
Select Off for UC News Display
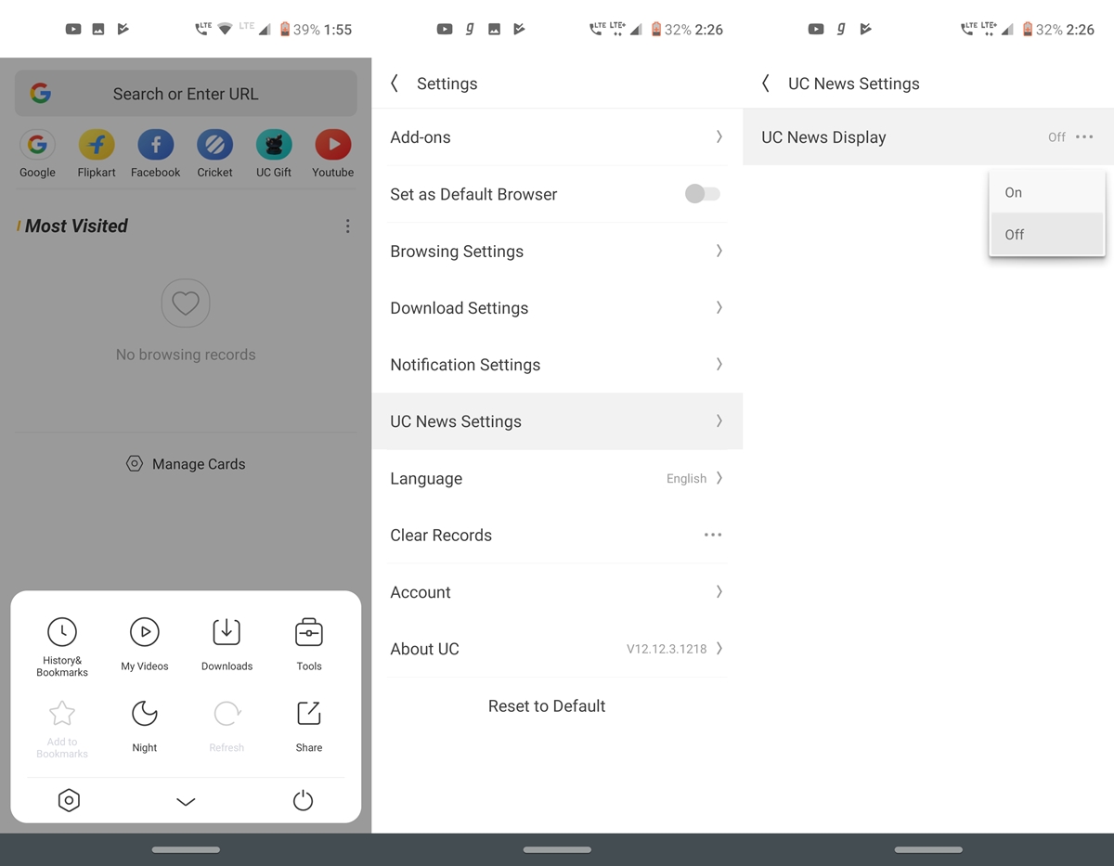coord(1047,235)
